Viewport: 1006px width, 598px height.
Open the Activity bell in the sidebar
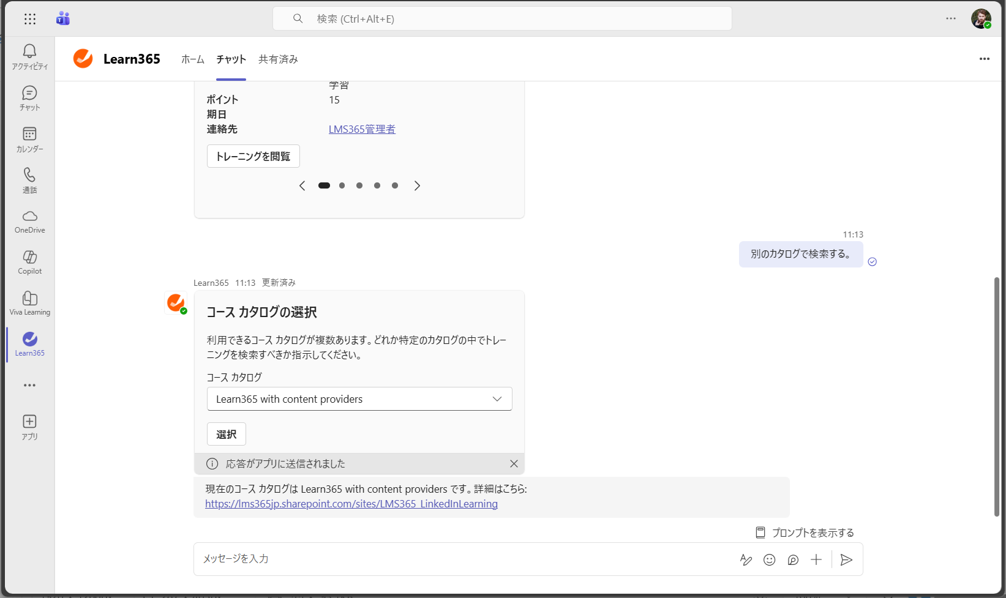pos(29,57)
